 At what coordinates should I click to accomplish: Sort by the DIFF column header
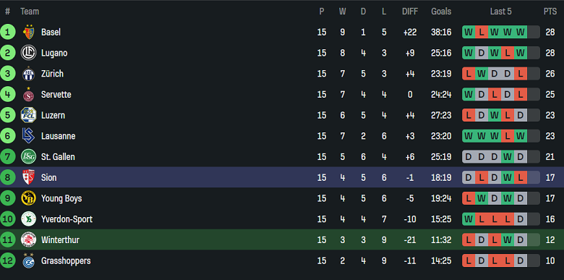point(410,12)
